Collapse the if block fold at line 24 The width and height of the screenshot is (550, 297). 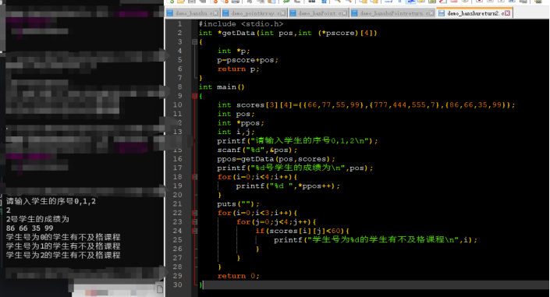pos(194,231)
